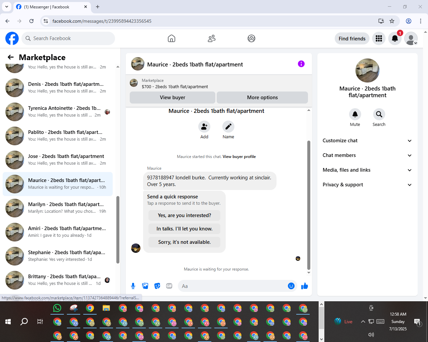Click Maurice's profile picture in right panel
Image resolution: width=428 pixels, height=342 pixels.
pos(367,70)
